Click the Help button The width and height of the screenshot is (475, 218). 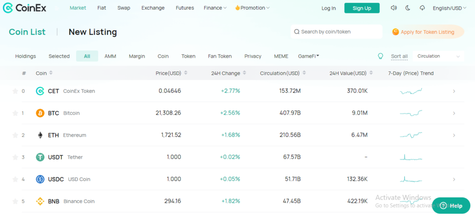451,205
